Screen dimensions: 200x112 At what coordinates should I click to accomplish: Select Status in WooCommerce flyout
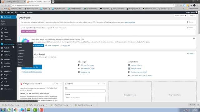coord(20,62)
